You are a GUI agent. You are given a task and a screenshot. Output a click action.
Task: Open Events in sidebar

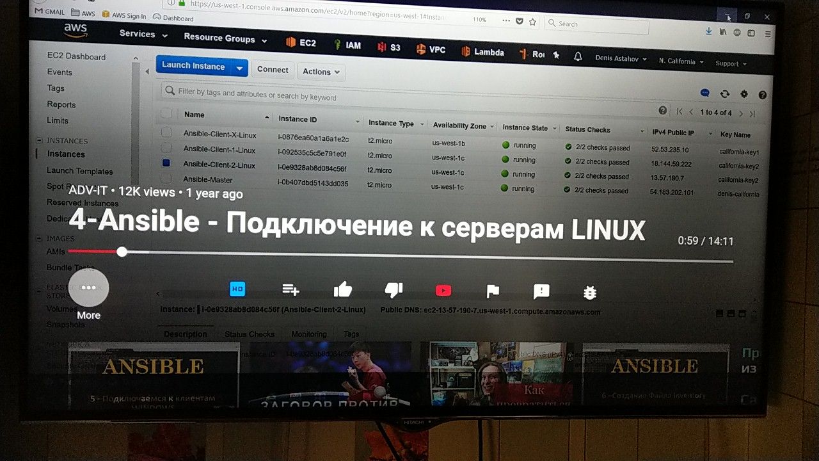point(60,72)
